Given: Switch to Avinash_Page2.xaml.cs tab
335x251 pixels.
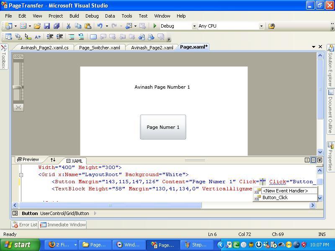Looking at the screenshot, I should pyautogui.click(x=44, y=48).
